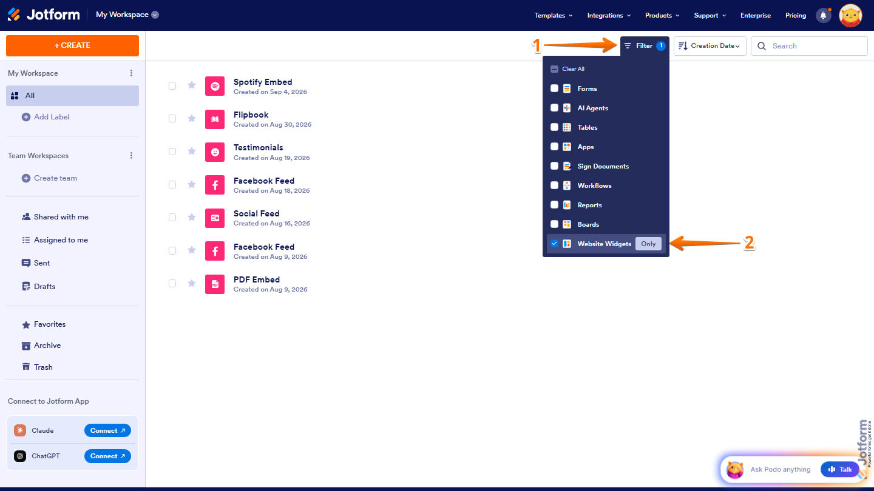
Task: Click the Testimonials smiley icon
Action: coord(215,152)
